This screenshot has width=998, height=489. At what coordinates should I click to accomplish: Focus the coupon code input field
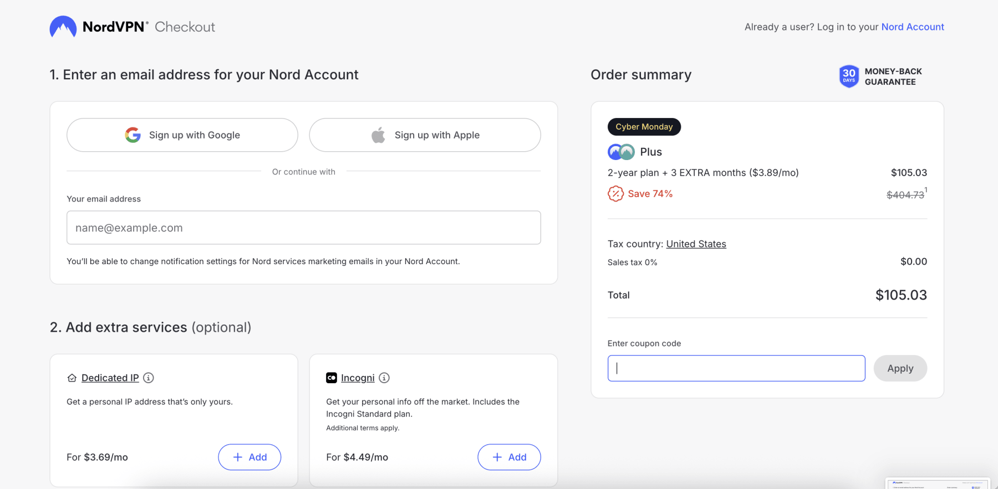[736, 368]
